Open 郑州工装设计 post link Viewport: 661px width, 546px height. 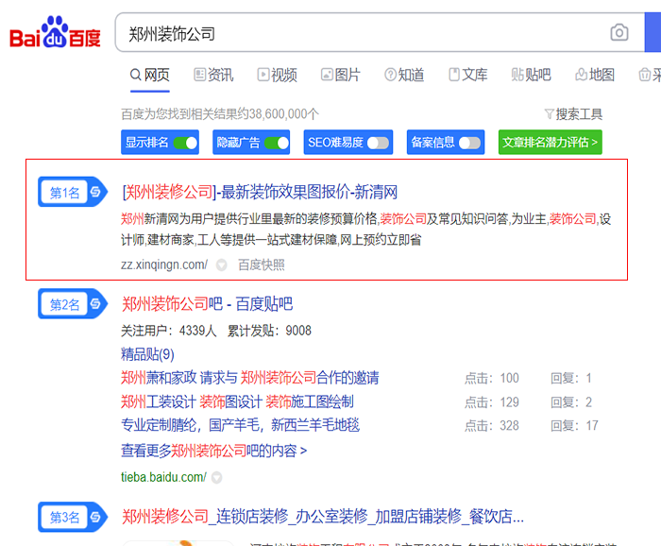point(237,401)
